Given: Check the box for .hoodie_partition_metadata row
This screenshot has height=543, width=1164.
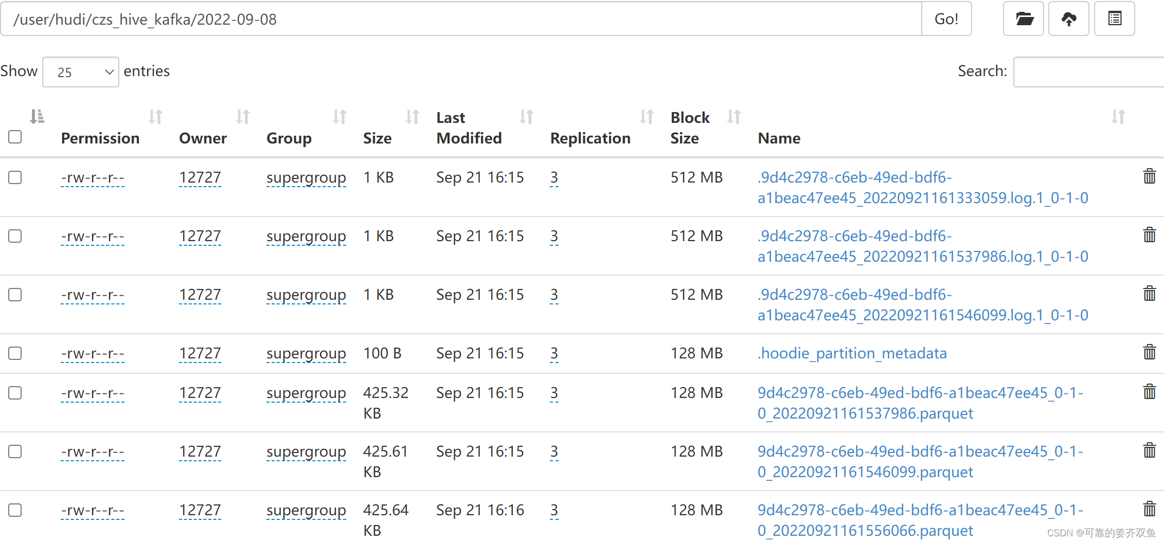Looking at the screenshot, I should (15, 353).
